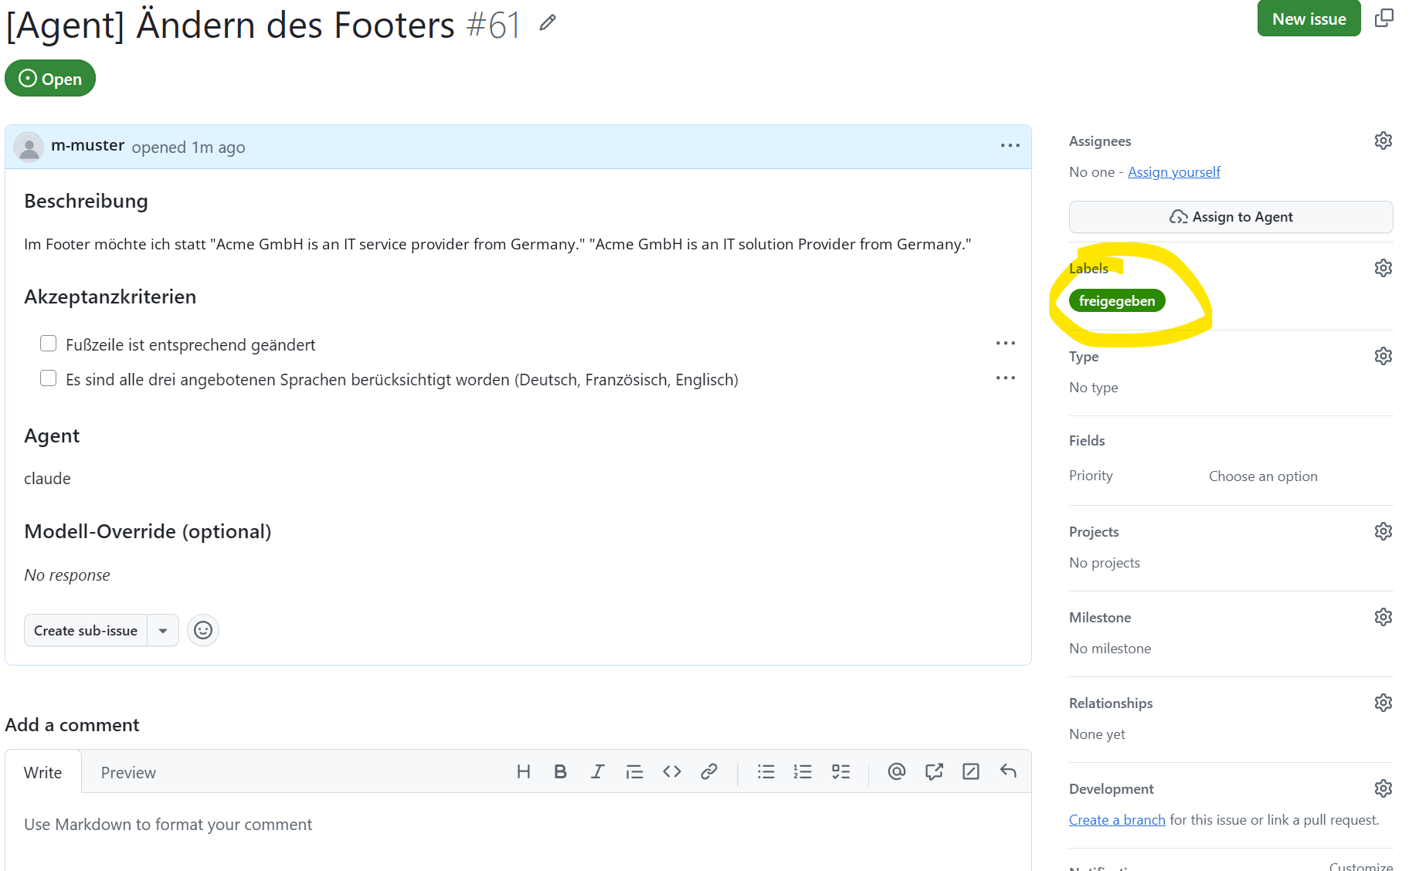
Task: Click the Assign to Agent button
Action: pos(1231,217)
